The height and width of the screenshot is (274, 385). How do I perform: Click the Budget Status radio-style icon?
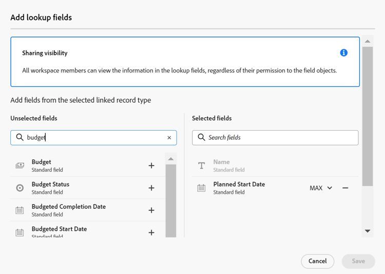tap(20, 188)
